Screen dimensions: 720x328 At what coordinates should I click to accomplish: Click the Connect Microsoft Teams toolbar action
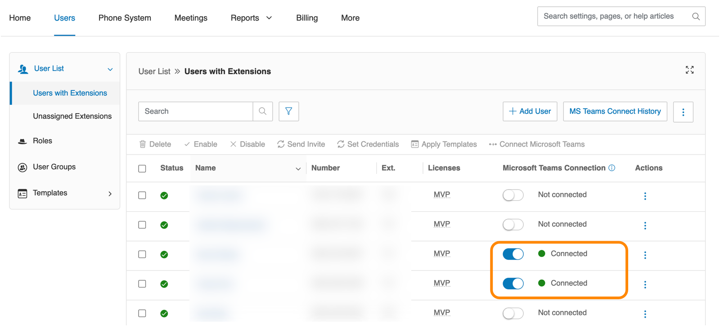pos(537,144)
